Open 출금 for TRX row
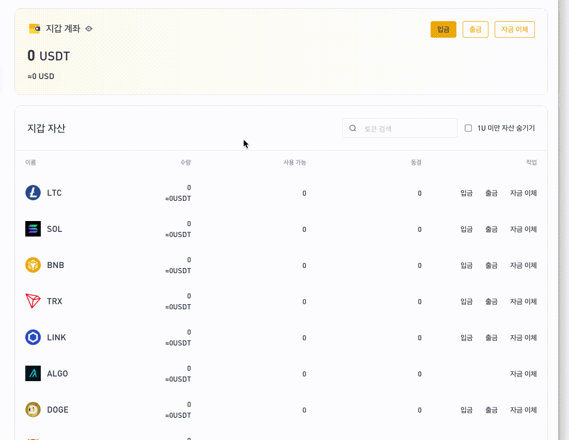 click(x=492, y=301)
